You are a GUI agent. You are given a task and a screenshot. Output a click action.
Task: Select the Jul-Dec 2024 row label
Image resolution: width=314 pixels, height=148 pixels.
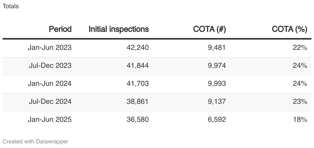[x=50, y=102]
